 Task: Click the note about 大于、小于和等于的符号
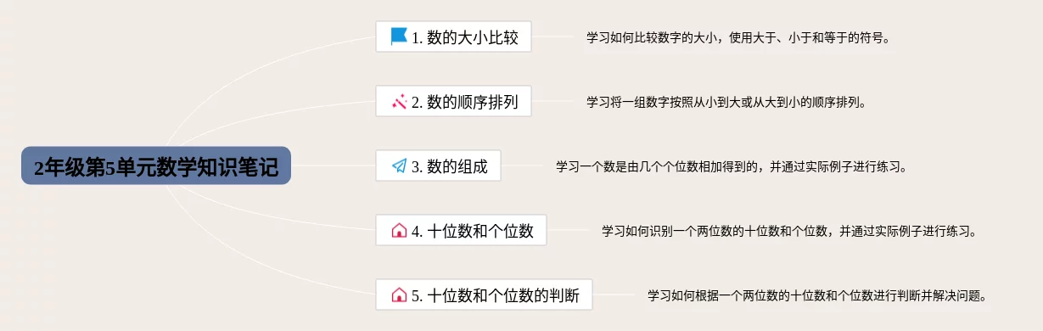click(738, 37)
